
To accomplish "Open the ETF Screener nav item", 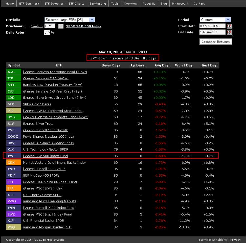I will point(54,4).
